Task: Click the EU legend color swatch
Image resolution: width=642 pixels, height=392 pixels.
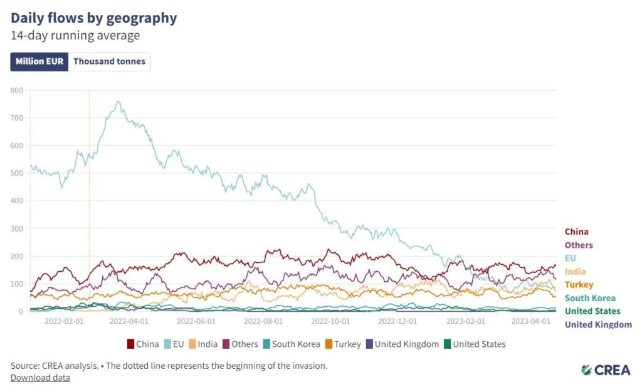Action: (x=169, y=344)
